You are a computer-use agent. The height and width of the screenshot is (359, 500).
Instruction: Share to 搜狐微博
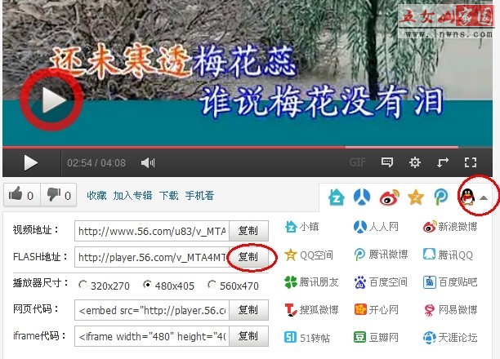[311, 309]
